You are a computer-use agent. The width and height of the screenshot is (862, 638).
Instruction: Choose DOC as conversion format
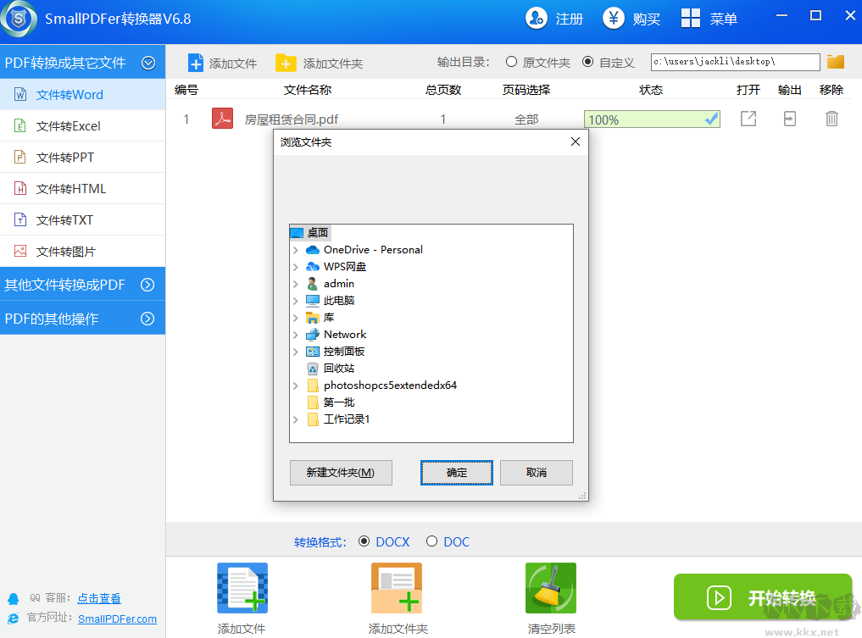point(431,541)
